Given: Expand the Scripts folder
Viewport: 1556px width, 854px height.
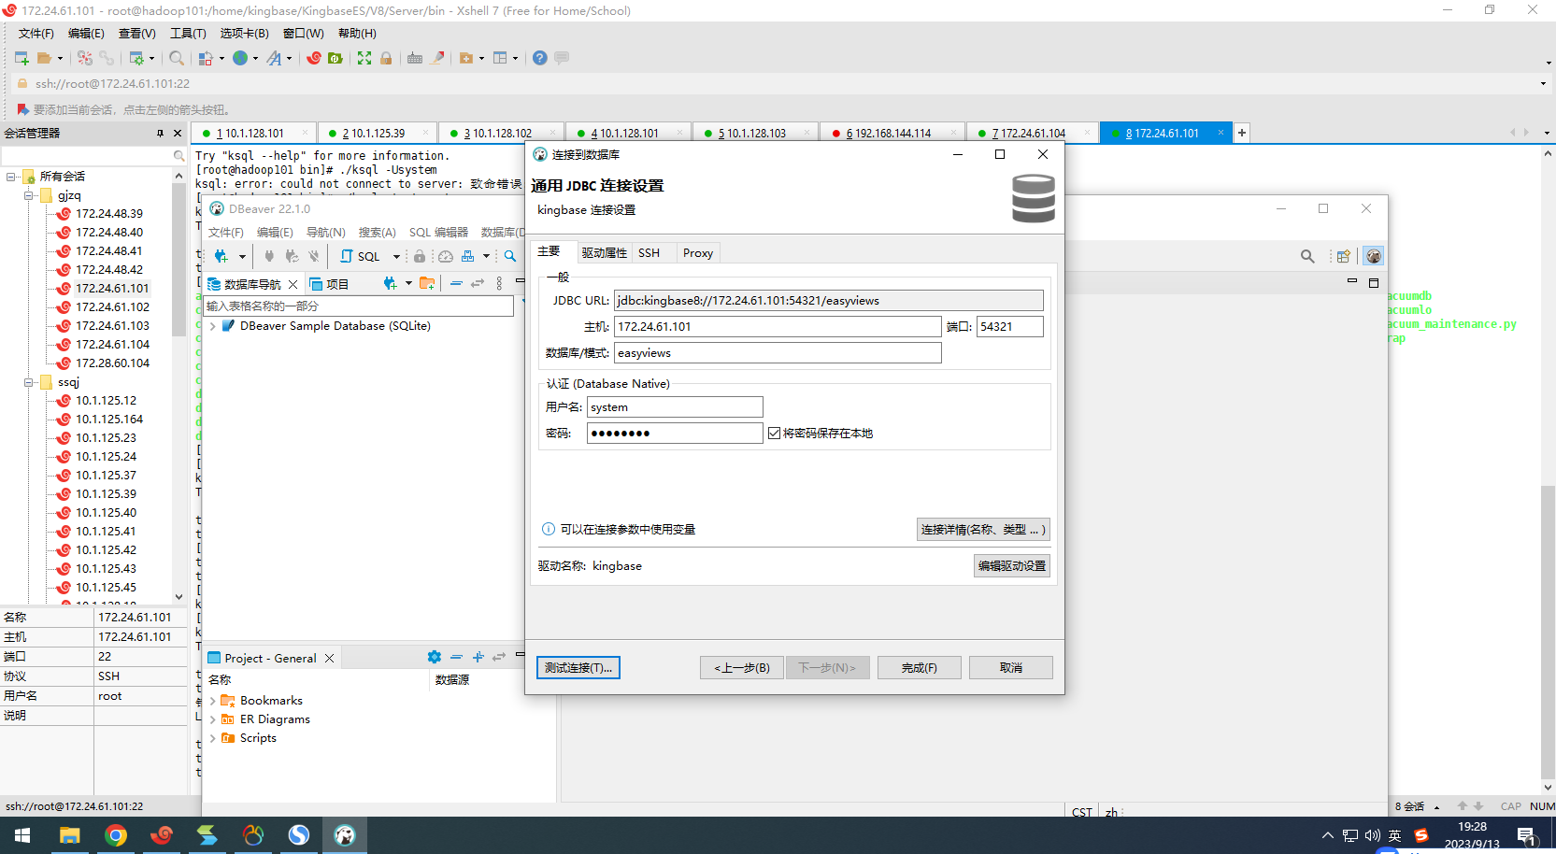Looking at the screenshot, I should (213, 738).
